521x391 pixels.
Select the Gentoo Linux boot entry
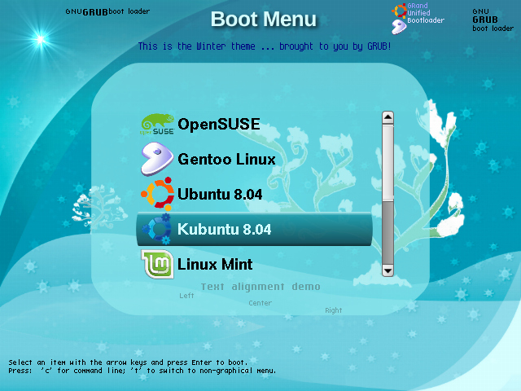(x=254, y=159)
